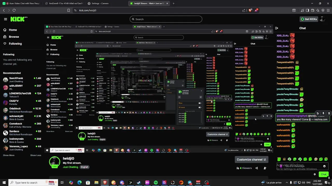Go back in browser history
This screenshot has height=186, width=332.
pyautogui.click(x=4, y=10)
